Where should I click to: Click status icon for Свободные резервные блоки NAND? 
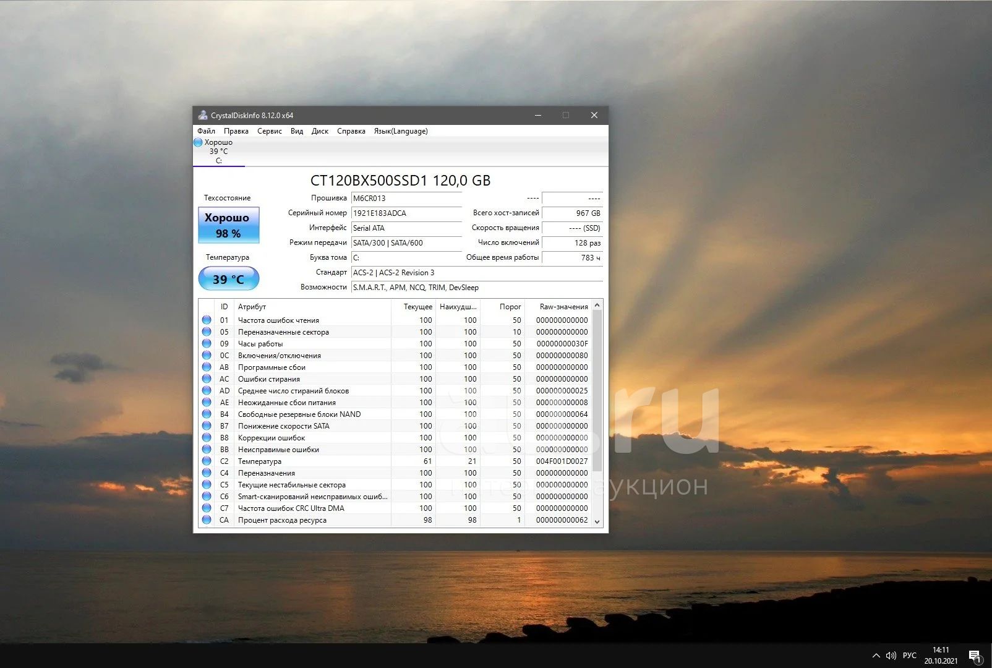click(207, 414)
